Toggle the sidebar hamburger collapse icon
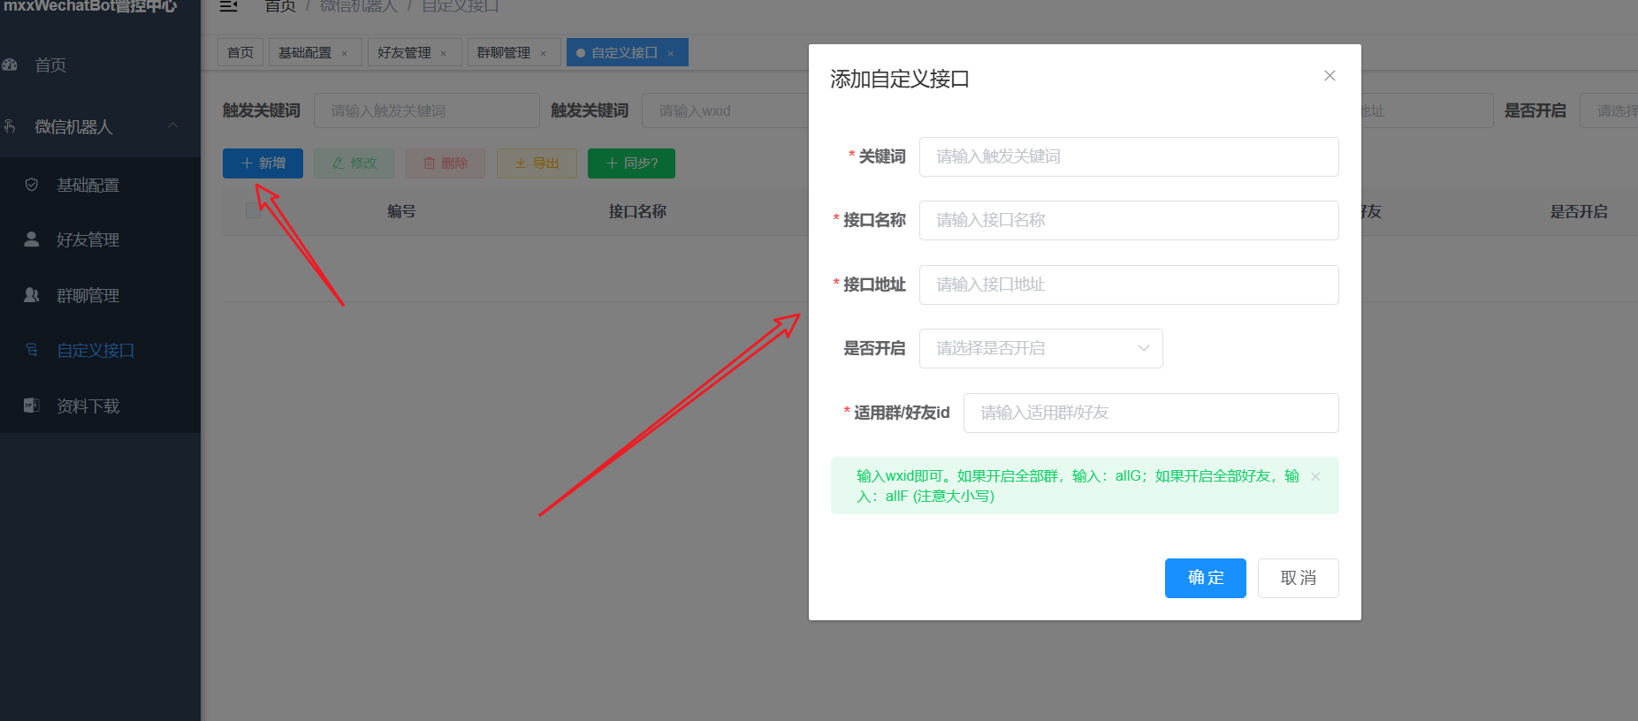This screenshot has width=1638, height=721. tap(228, 6)
